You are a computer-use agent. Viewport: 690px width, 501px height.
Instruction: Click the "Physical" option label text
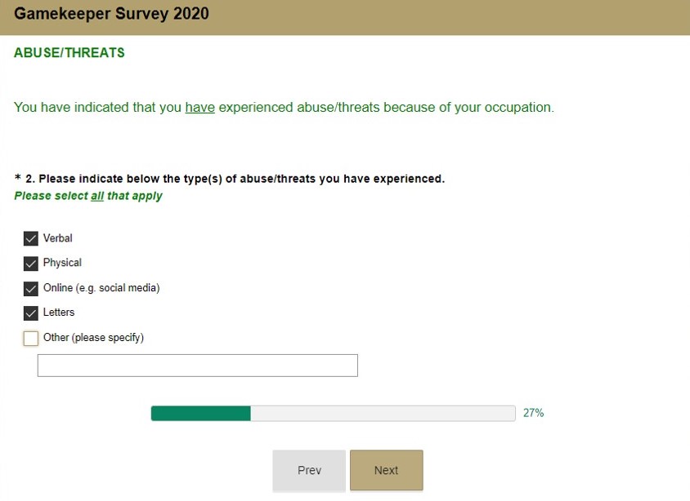[x=62, y=263]
